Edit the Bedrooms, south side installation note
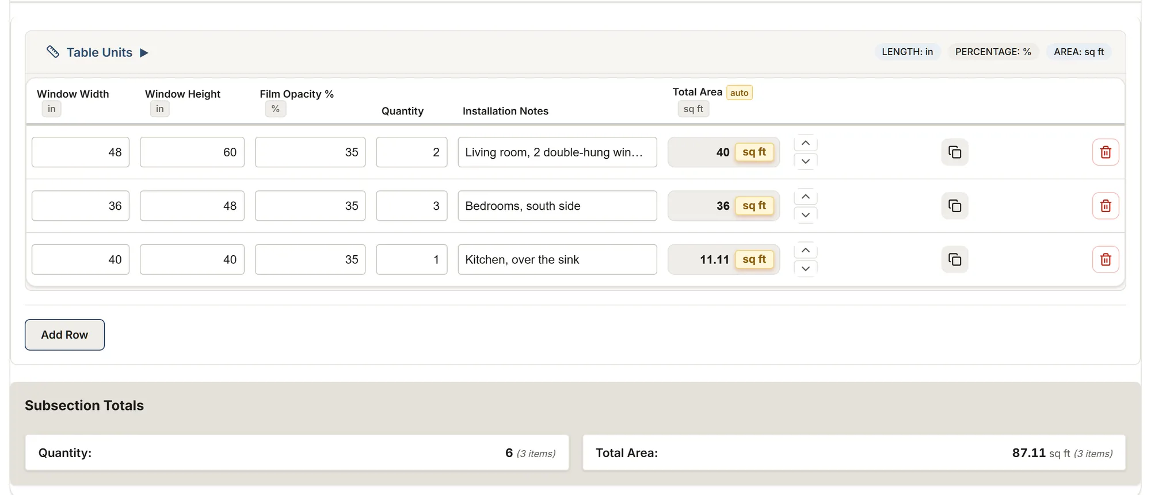The height and width of the screenshot is (495, 1151). coord(557,206)
